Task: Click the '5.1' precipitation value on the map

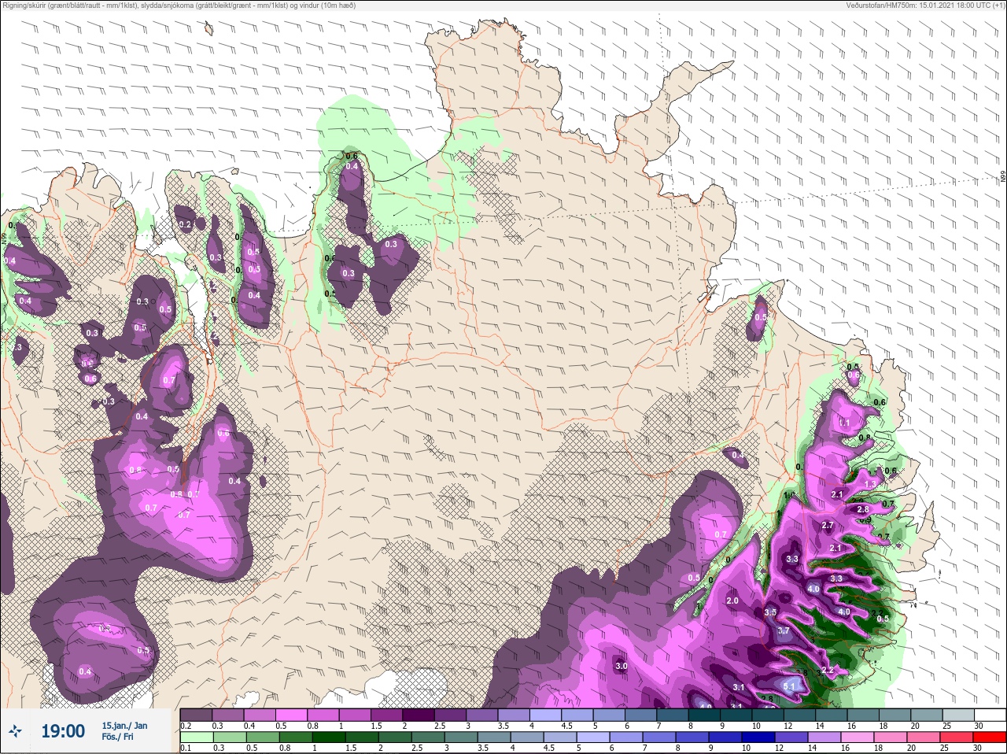Action: coord(791,686)
